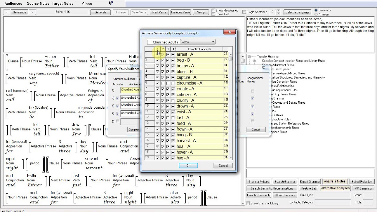Go to next reference arrow button
Screen dimensions: 377x212
point(32,12)
